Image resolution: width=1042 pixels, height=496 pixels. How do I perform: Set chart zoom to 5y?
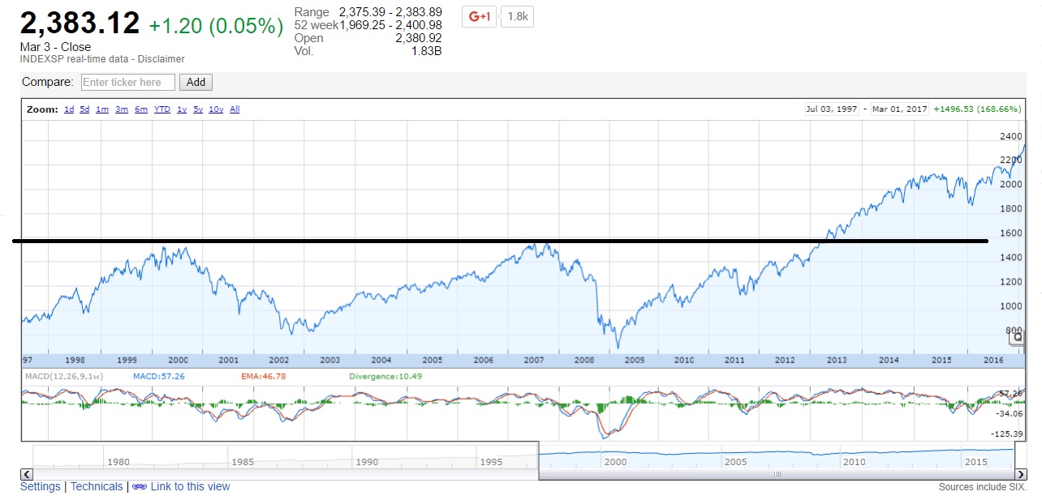197,109
